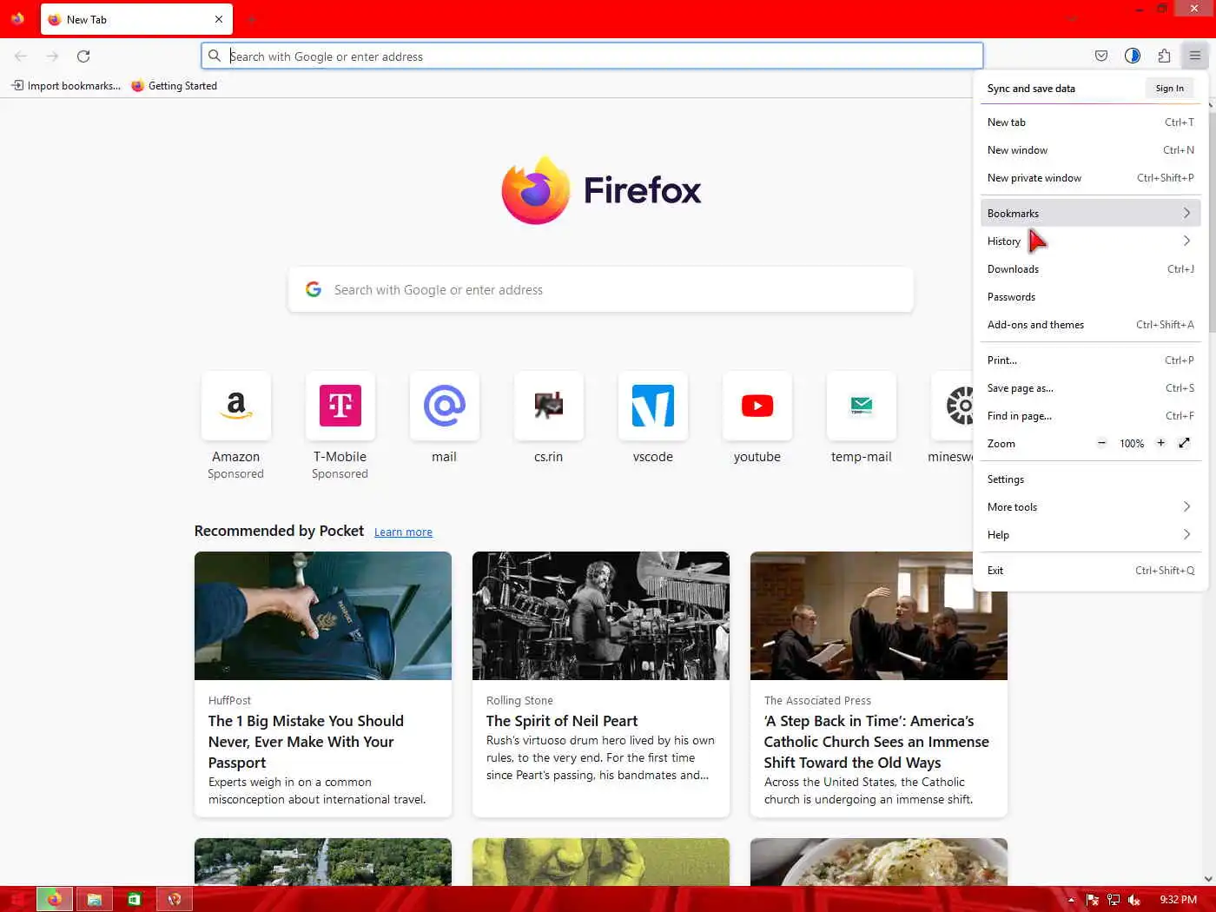The image size is (1216, 912).
Task: Click the dark reader half-circle extension icon
Action: coord(1133,56)
